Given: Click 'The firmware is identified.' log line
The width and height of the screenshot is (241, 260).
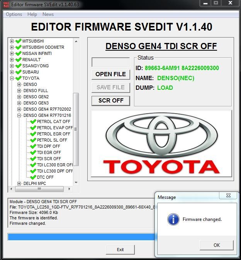Looking at the screenshot, I should coord(34,218).
